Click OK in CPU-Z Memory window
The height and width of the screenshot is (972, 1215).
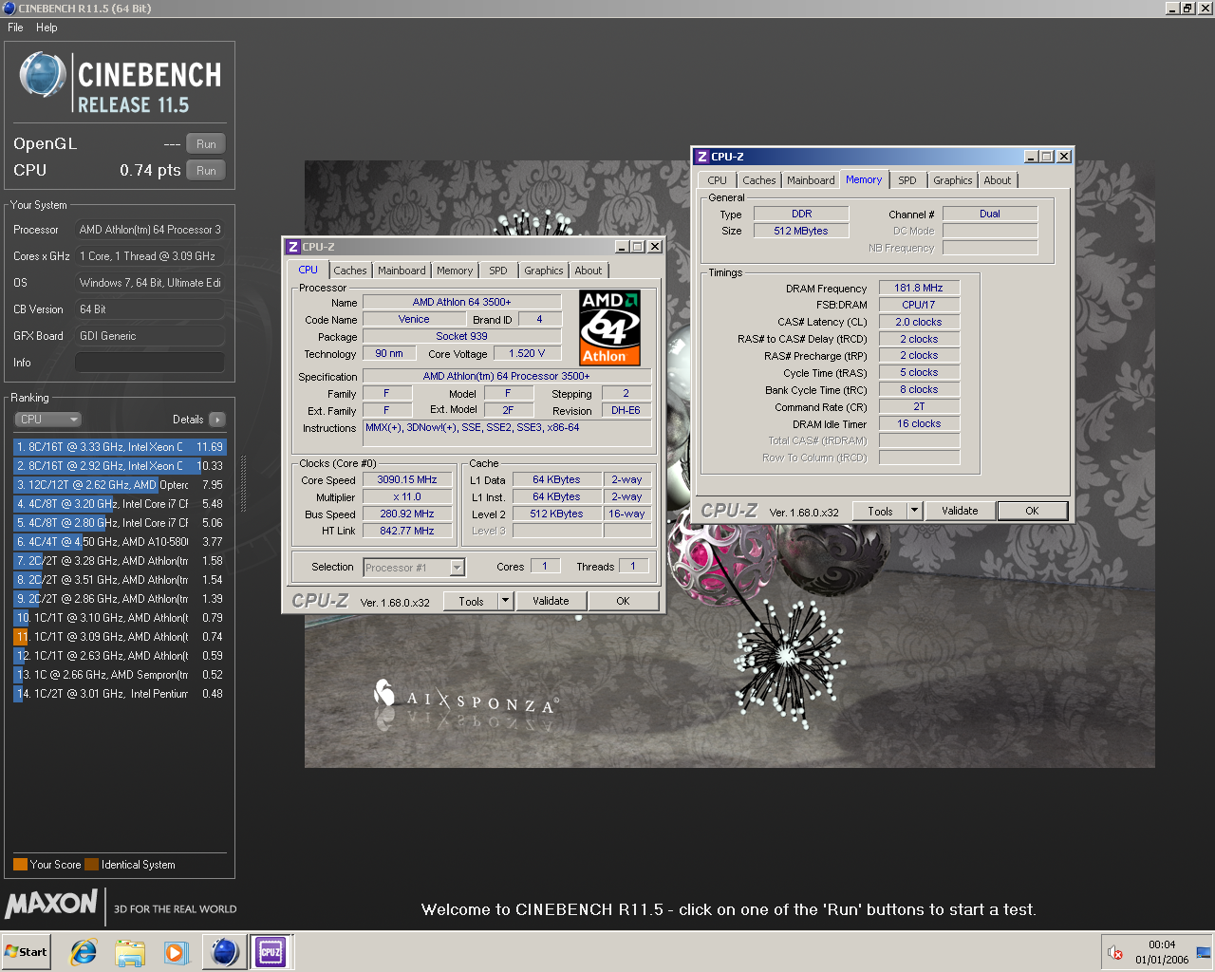[x=1032, y=511]
